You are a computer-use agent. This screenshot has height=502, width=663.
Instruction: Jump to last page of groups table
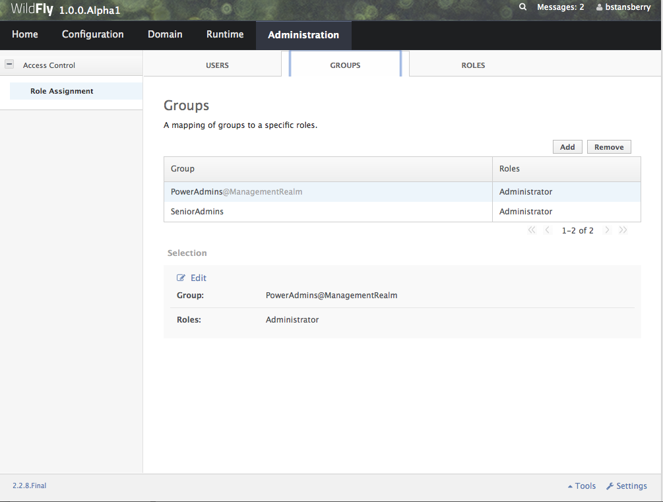point(623,230)
